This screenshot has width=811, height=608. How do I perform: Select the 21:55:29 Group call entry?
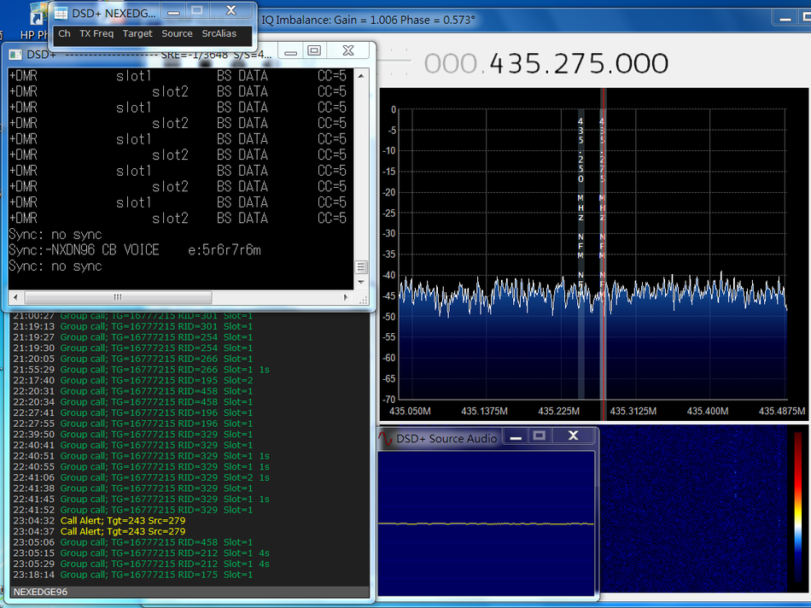(141, 370)
